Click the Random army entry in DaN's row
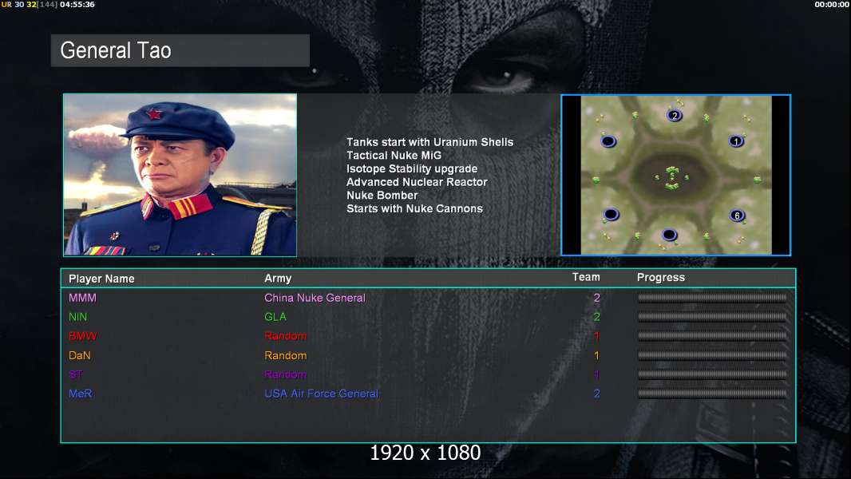This screenshot has width=851, height=479. (x=286, y=356)
